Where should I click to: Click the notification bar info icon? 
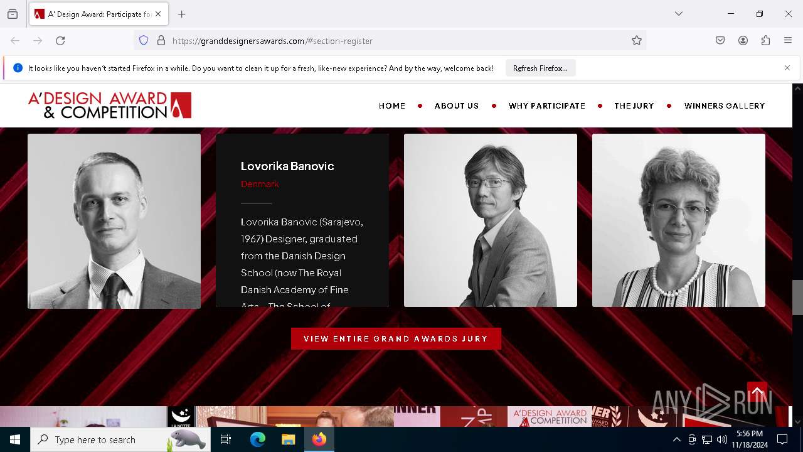pos(18,68)
